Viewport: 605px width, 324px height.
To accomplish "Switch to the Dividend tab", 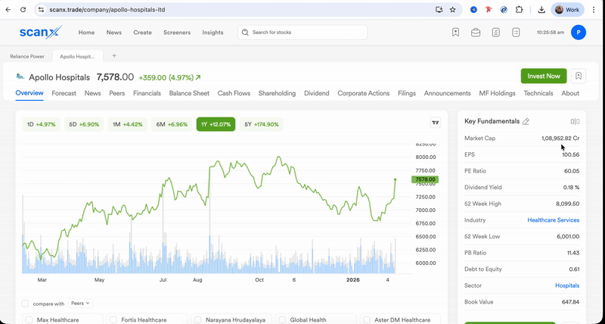I will [x=316, y=93].
